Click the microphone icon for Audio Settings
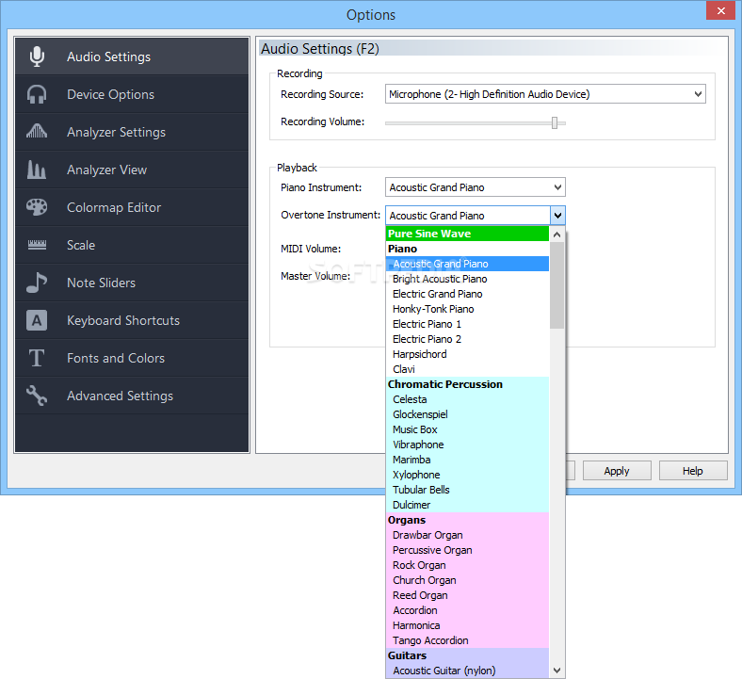Image resolution: width=742 pixels, height=679 pixels. [x=37, y=57]
